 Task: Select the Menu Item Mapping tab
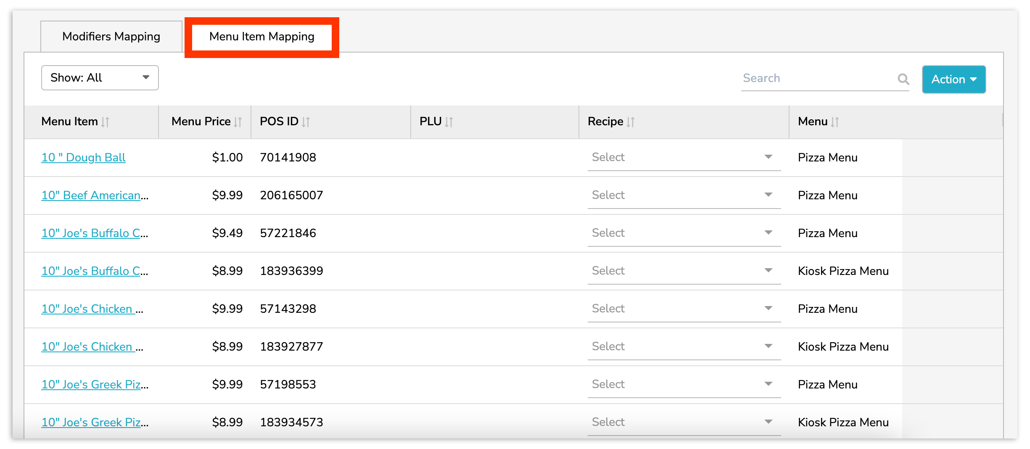point(261,37)
